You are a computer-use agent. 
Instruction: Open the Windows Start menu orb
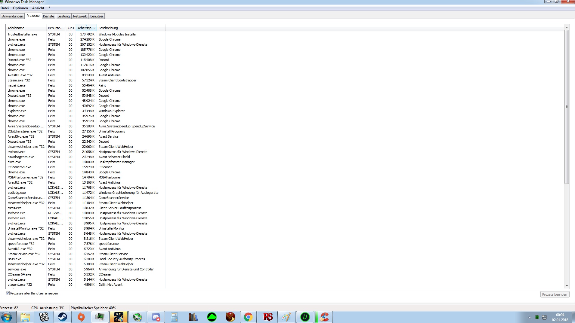[7, 317]
